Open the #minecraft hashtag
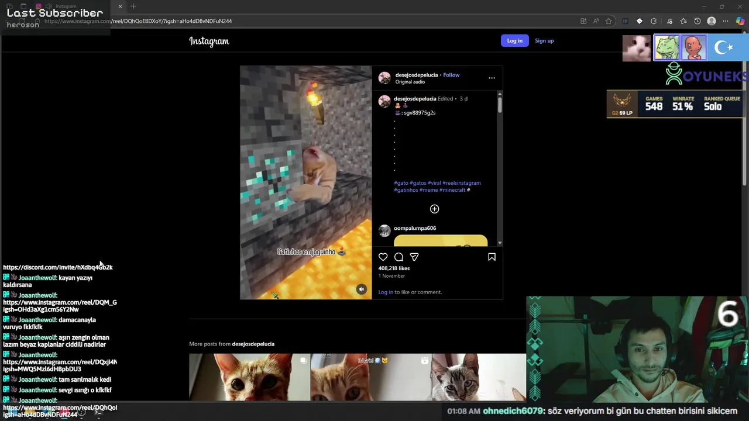The height and width of the screenshot is (421, 749). 452,190
